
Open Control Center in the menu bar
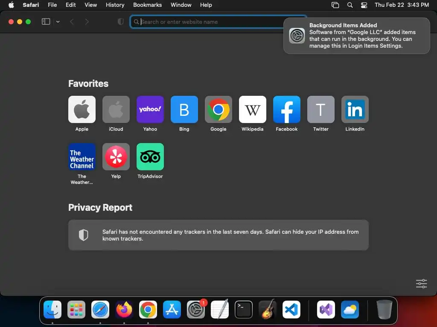tap(364, 5)
